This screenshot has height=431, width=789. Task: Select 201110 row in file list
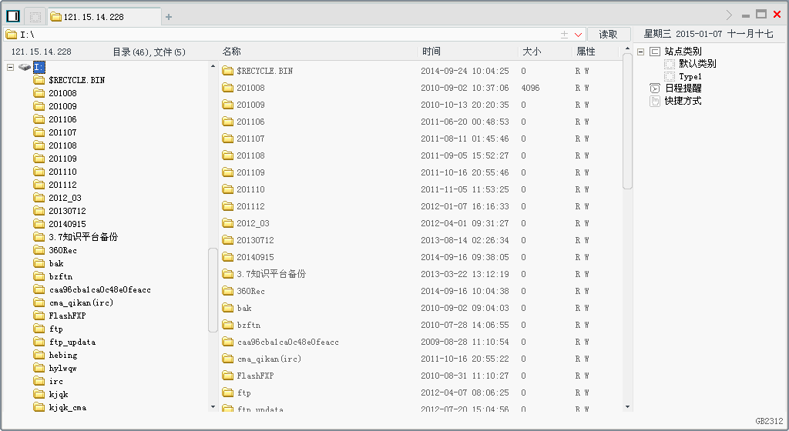(420, 189)
